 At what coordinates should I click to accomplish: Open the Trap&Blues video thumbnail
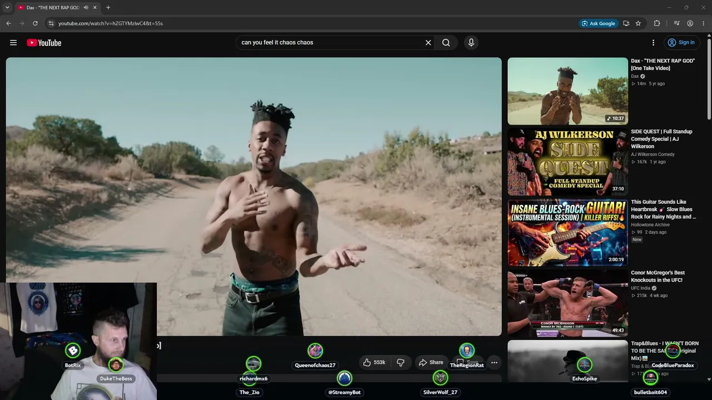point(567,361)
